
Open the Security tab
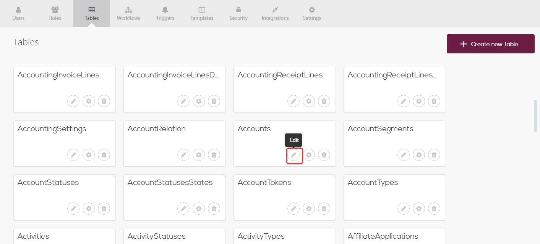tap(238, 13)
